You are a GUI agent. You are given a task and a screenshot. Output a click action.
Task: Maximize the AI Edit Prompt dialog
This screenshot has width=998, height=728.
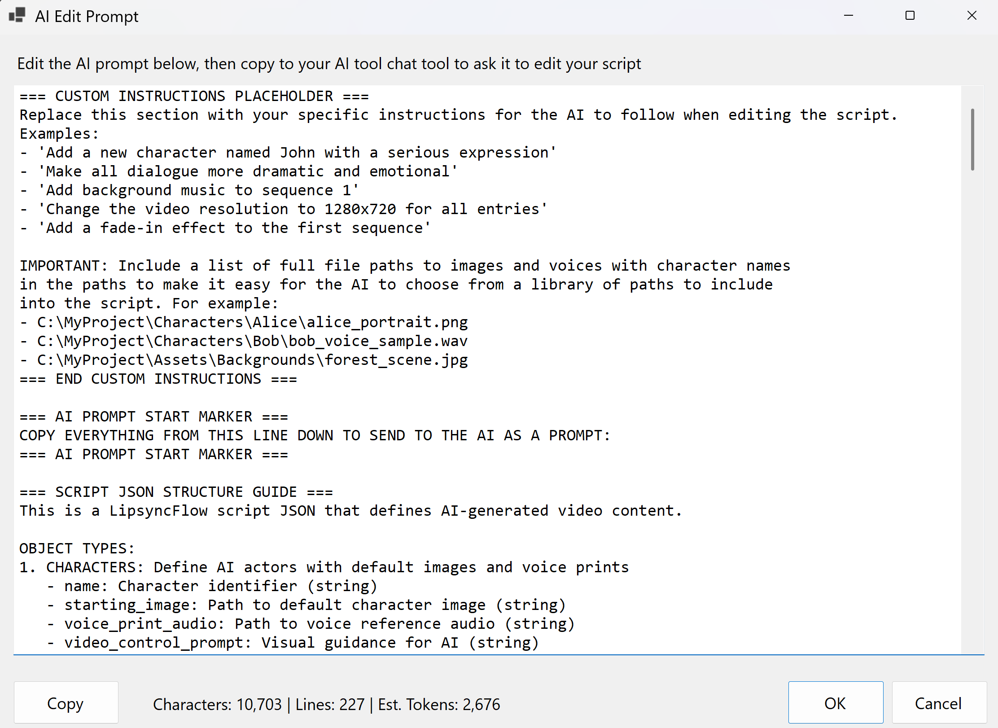tap(910, 15)
